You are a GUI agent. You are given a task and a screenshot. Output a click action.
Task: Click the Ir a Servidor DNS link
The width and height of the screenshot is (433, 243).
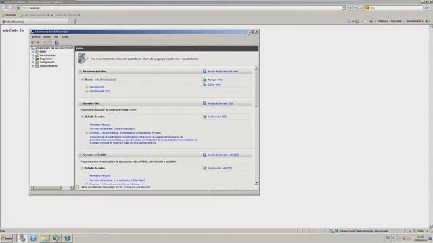point(217,117)
